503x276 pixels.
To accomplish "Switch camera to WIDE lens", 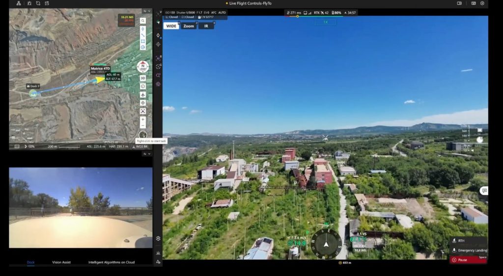I will pos(171,26).
